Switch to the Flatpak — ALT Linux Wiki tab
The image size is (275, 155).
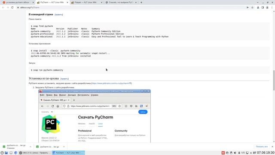pos(86,3)
